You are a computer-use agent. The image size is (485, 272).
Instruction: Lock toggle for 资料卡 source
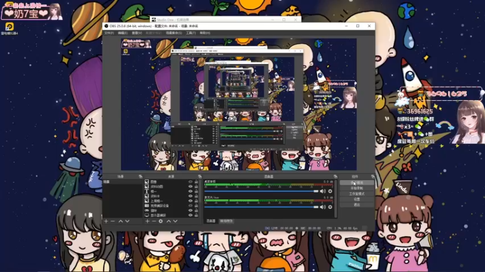[x=196, y=196]
